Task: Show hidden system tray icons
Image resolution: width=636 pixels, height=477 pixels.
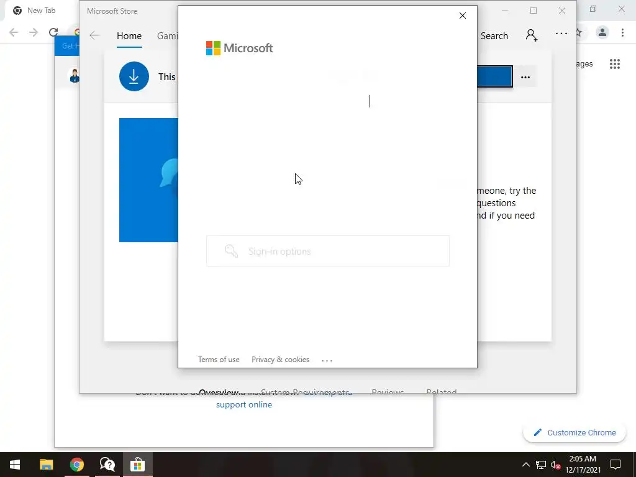Action: 525,465
